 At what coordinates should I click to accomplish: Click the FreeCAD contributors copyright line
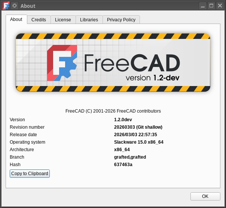(x=113, y=111)
